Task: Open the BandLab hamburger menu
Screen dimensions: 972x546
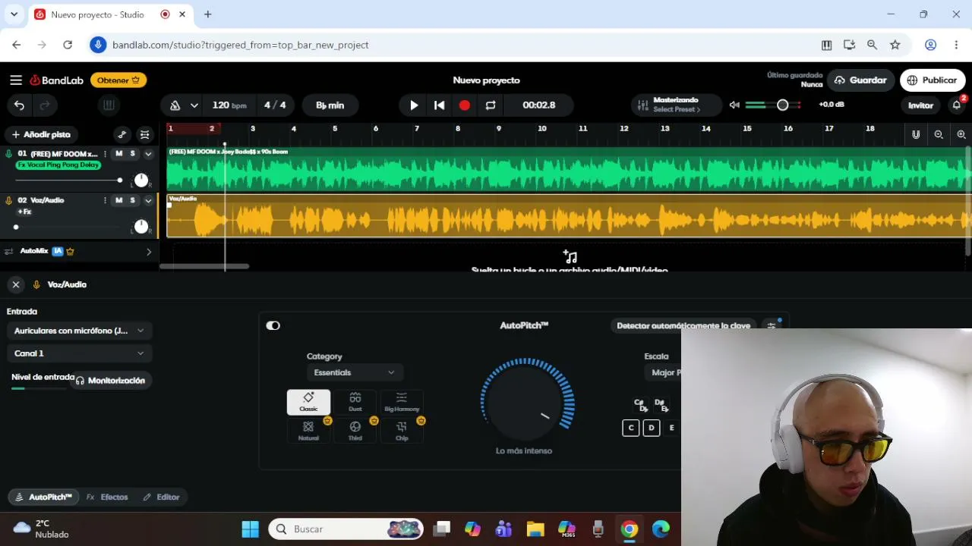Action: [16, 80]
